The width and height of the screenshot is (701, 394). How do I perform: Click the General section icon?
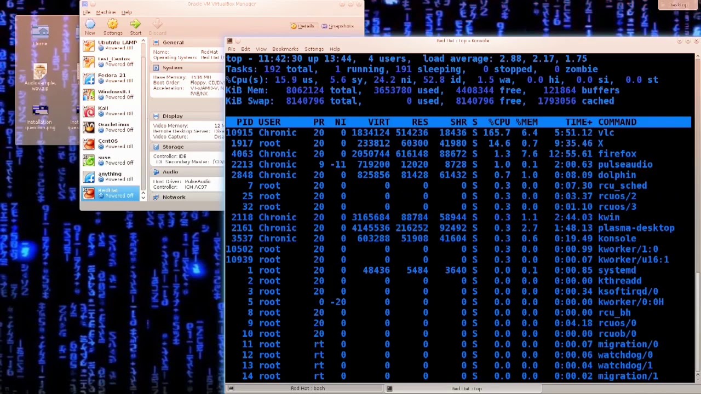tap(156, 43)
